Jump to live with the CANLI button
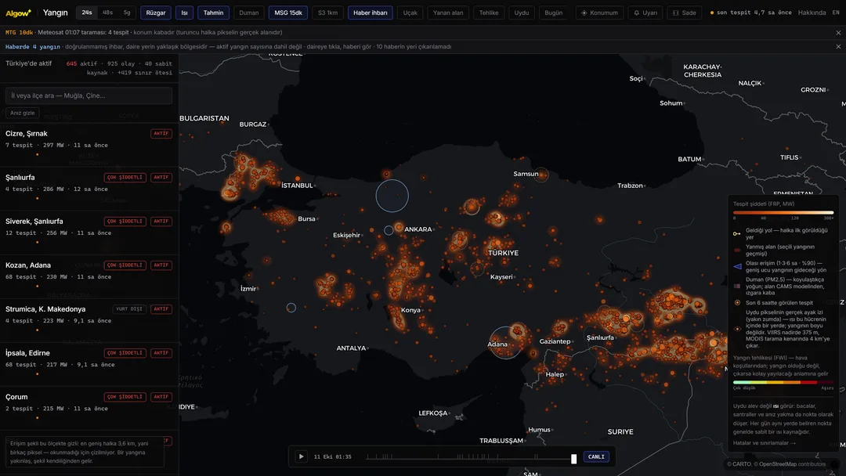The width and height of the screenshot is (846, 476). pos(596,456)
